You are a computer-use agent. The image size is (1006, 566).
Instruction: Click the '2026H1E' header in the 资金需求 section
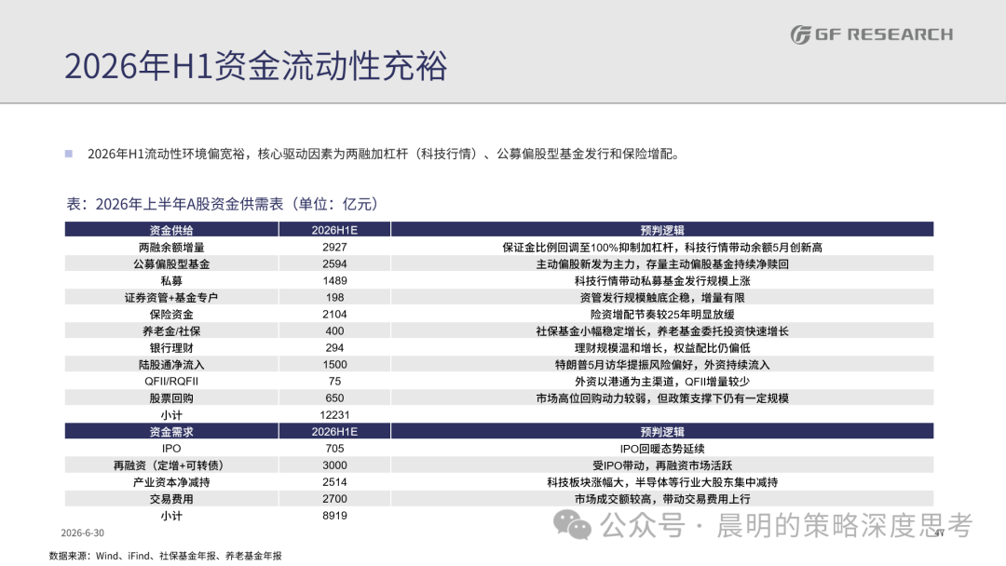335,431
